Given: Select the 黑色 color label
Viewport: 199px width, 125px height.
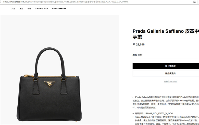Looking at the screenshot, I should (x=140, y=55).
